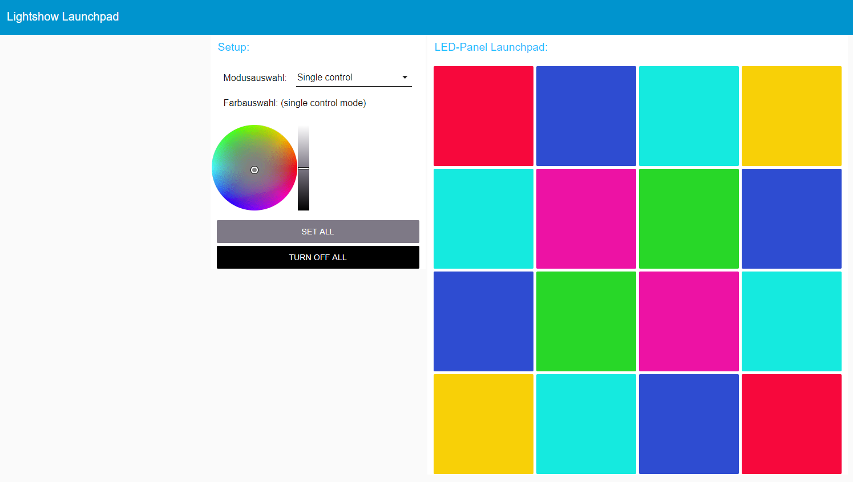Open the Modusauswahl mode dropdown
The width and height of the screenshot is (853, 482).
pyautogui.click(x=353, y=78)
